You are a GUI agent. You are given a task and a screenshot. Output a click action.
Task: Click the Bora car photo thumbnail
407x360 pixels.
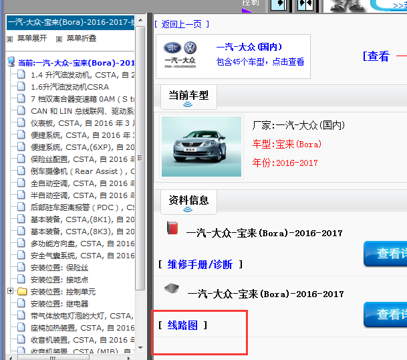pos(201,147)
